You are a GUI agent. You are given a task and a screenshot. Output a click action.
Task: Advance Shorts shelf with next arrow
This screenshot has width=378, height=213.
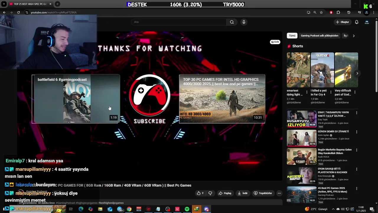tap(357, 73)
